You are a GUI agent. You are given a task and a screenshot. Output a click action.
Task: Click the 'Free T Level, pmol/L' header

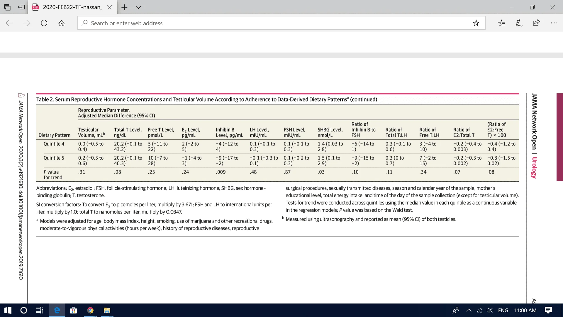161,132
